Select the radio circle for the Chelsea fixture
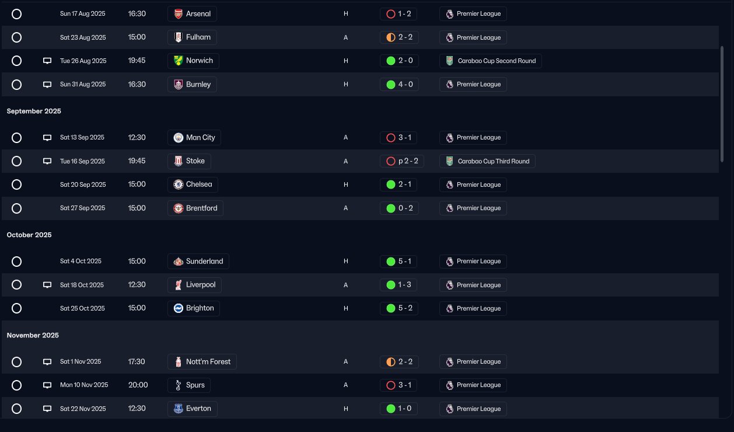The image size is (734, 432). click(x=16, y=184)
